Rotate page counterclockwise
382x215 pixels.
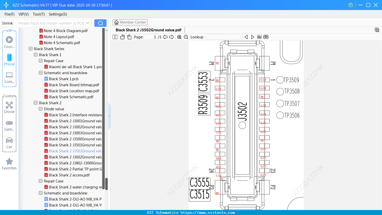(x=122, y=37)
